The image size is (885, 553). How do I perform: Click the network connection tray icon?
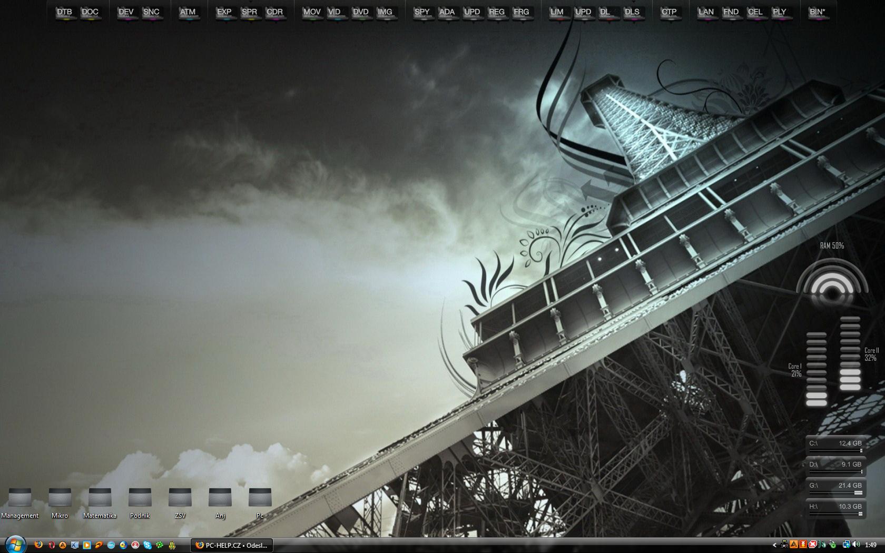point(846,545)
